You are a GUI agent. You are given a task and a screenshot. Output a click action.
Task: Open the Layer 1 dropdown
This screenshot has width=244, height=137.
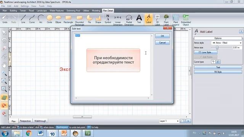[x=169, y=121]
